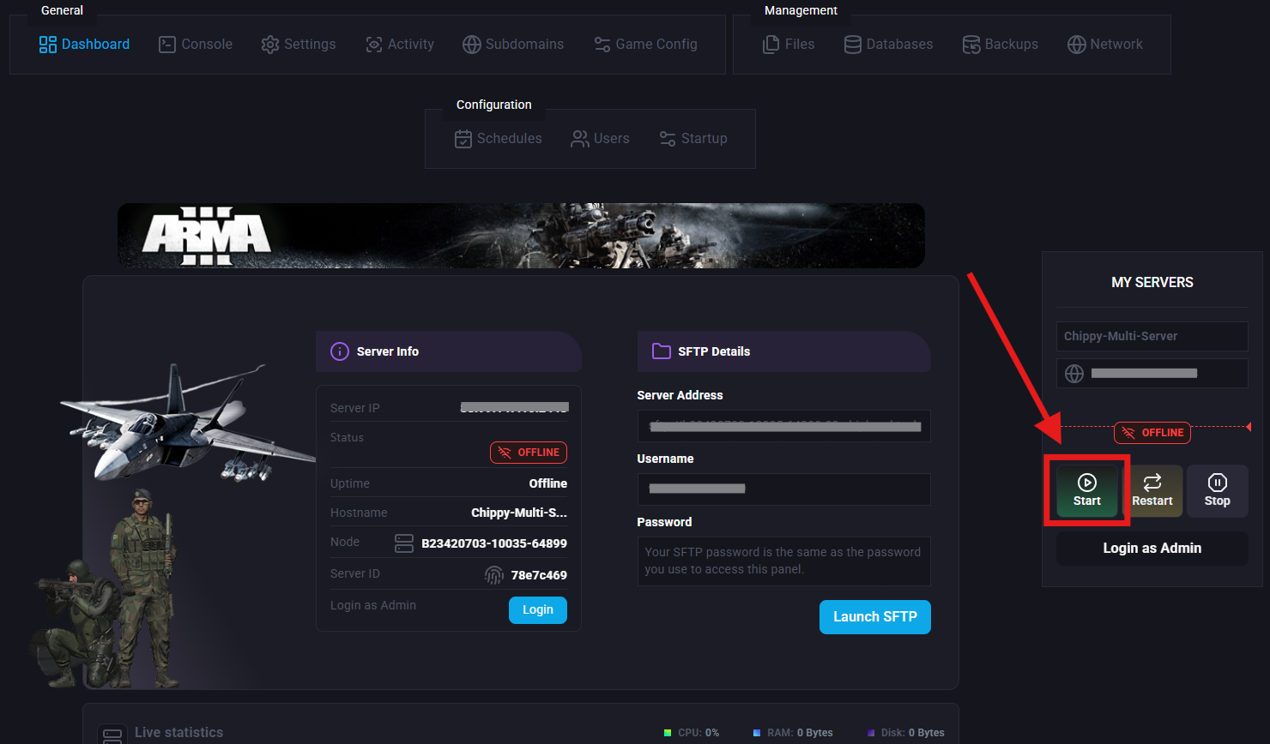Click the Uptime value Offline

tap(548, 483)
